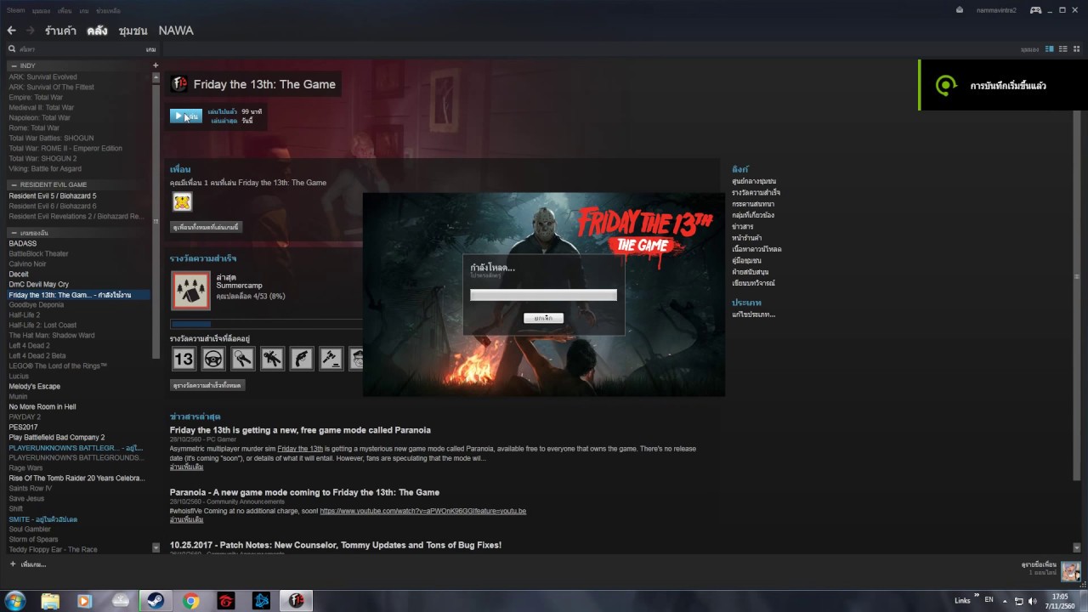Open media player from the taskbar
Screen dimensions: 1088x612
[x=84, y=601]
